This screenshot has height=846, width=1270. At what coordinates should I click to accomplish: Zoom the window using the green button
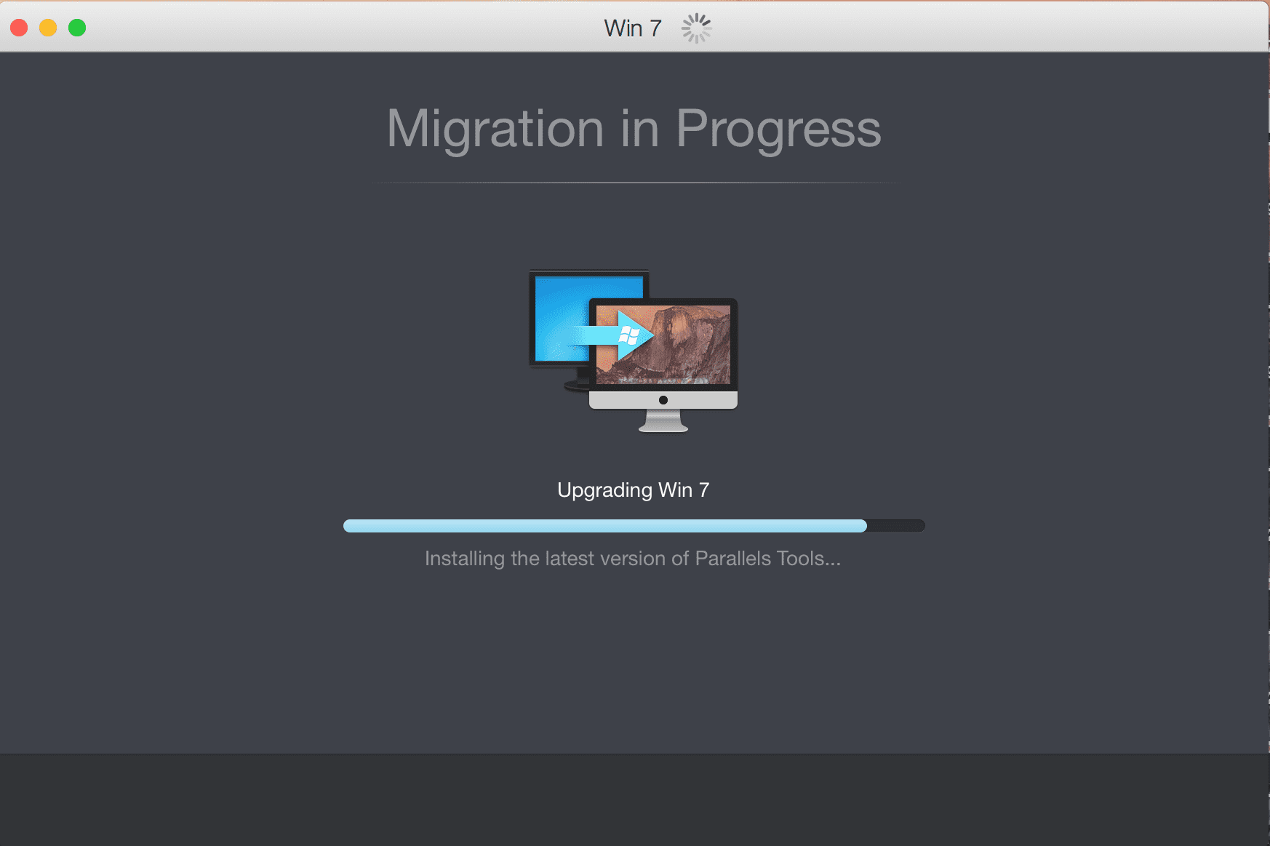click(77, 28)
